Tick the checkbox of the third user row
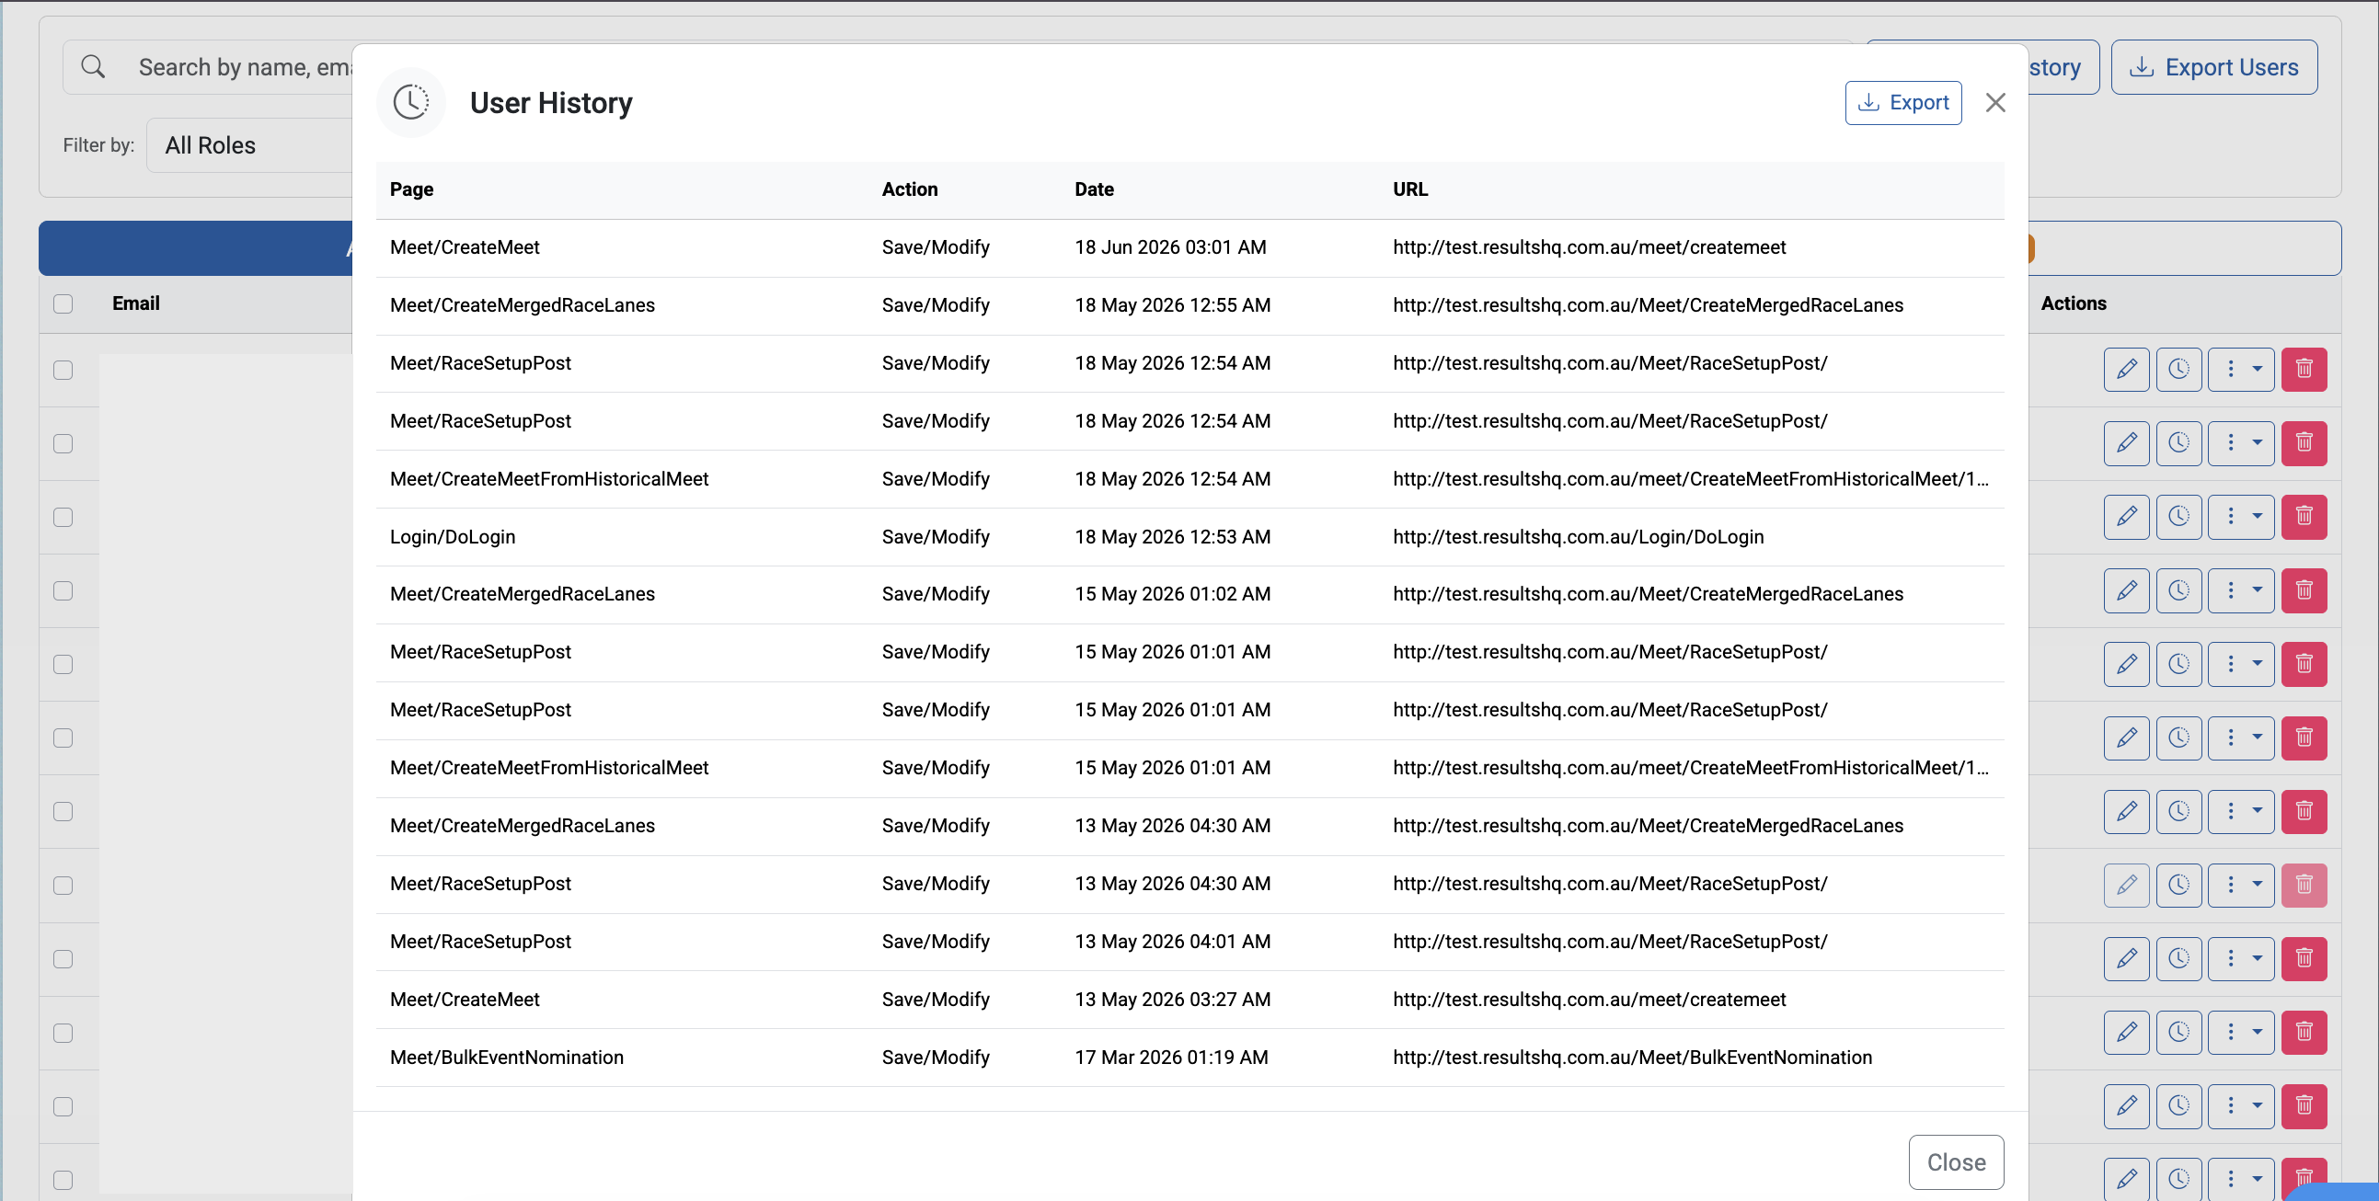Screen dimensions: 2379x1201 point(63,518)
